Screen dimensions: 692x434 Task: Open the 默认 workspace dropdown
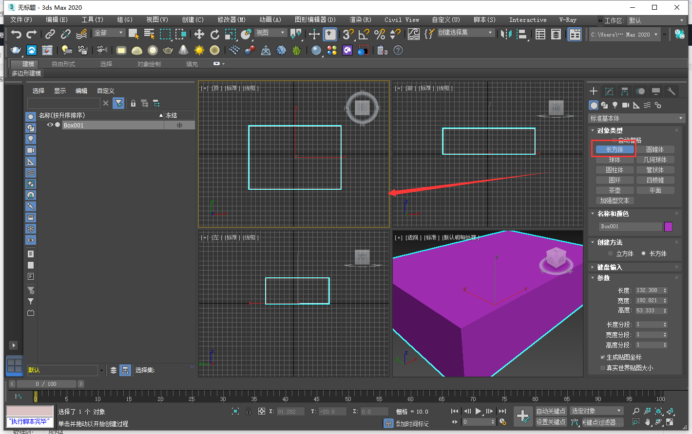pos(656,20)
